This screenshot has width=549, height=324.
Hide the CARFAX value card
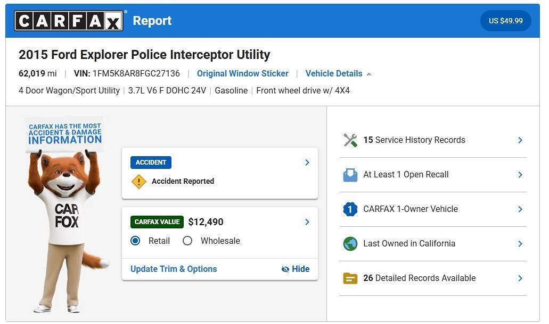coord(296,269)
